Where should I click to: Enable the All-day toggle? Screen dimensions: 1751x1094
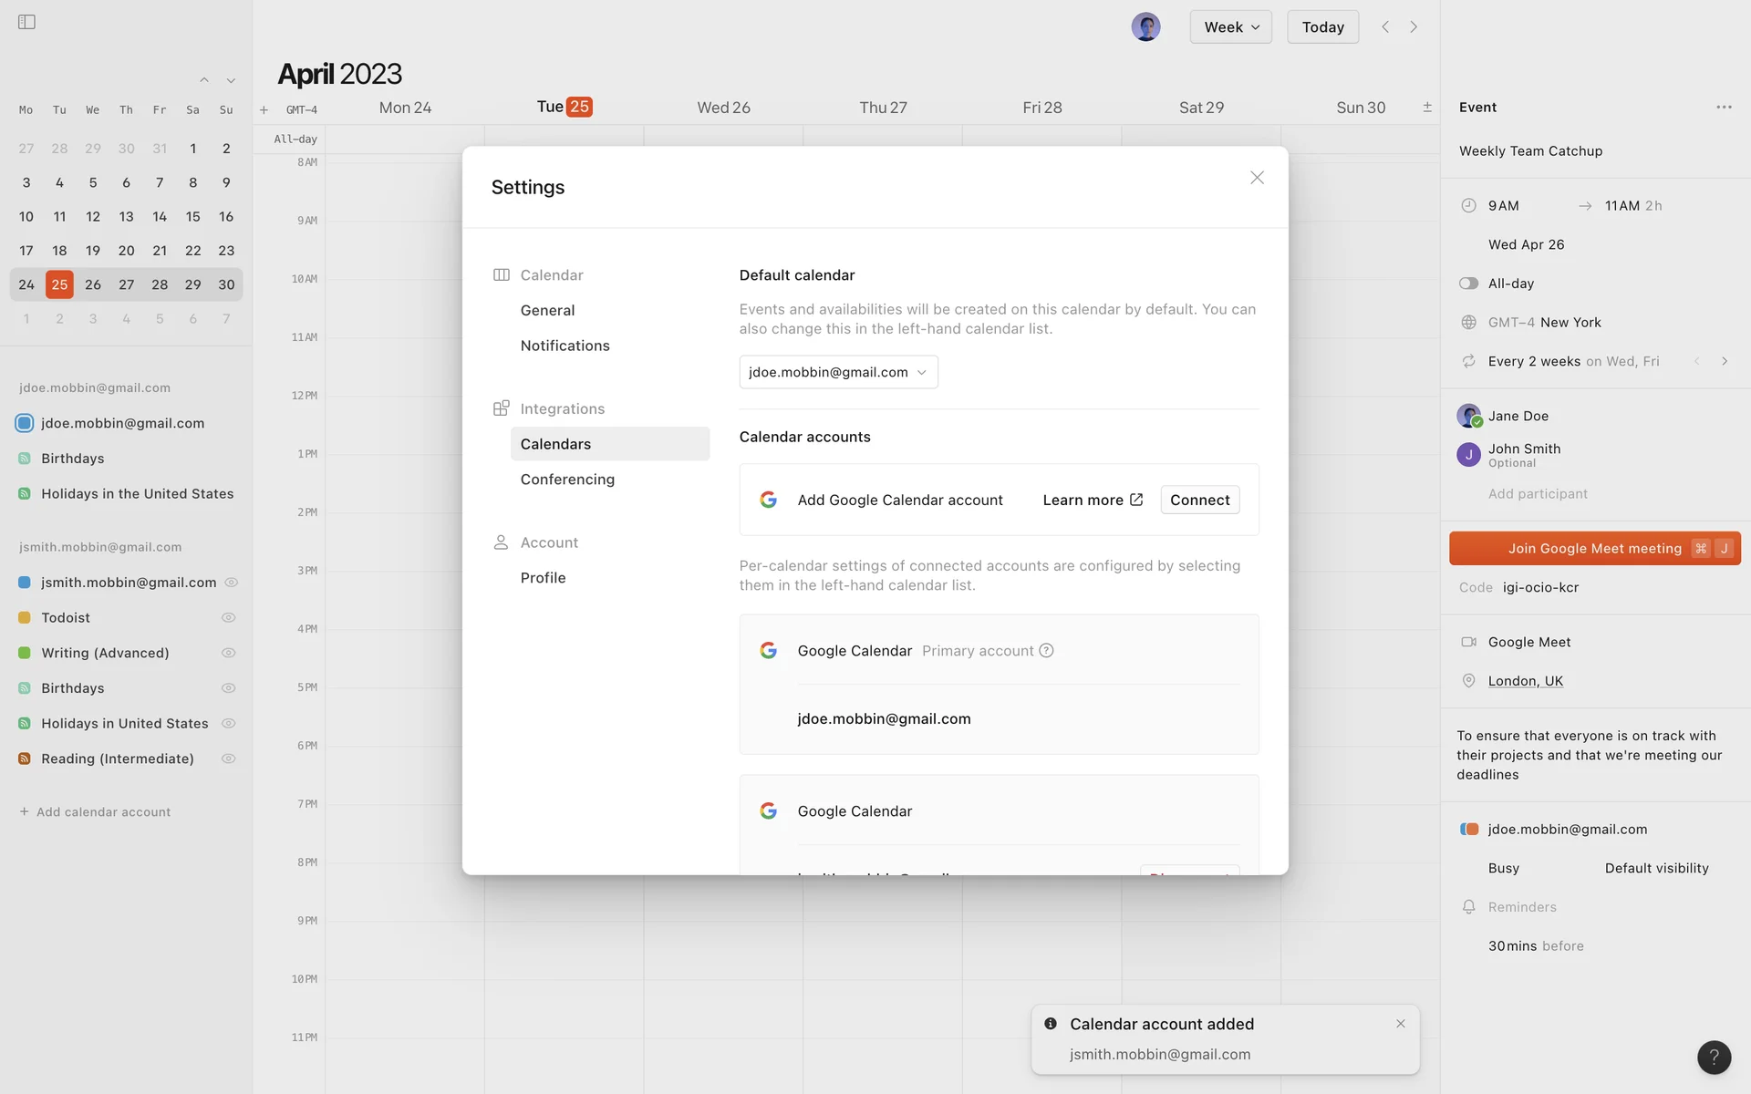pos(1467,284)
